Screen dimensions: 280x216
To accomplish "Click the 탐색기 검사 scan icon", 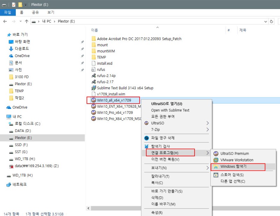I will pyautogui.click(x=146, y=146).
